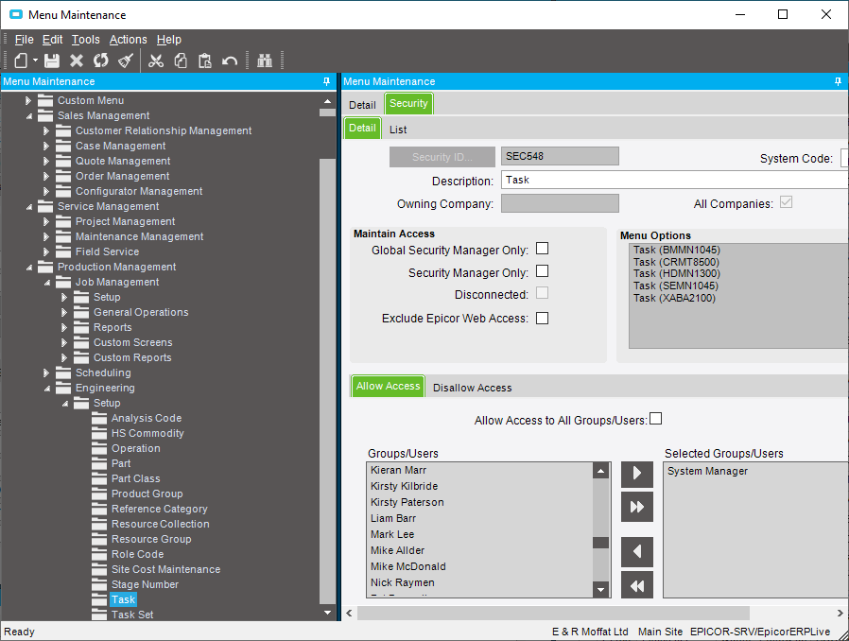This screenshot has width=849, height=641.
Task: Click the Security ID button
Action: click(442, 157)
